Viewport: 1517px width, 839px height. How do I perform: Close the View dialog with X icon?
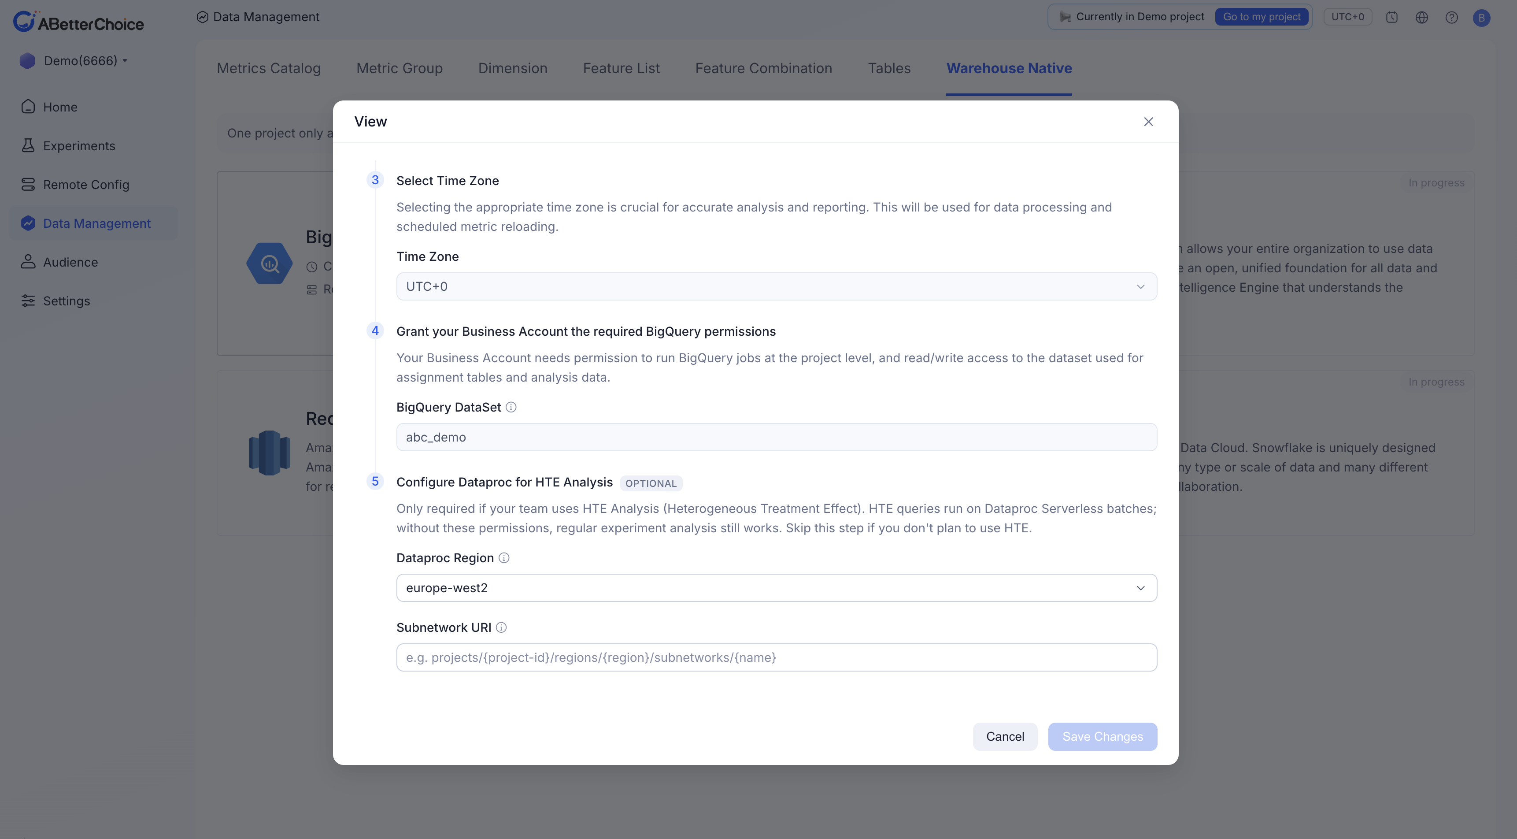(x=1148, y=121)
